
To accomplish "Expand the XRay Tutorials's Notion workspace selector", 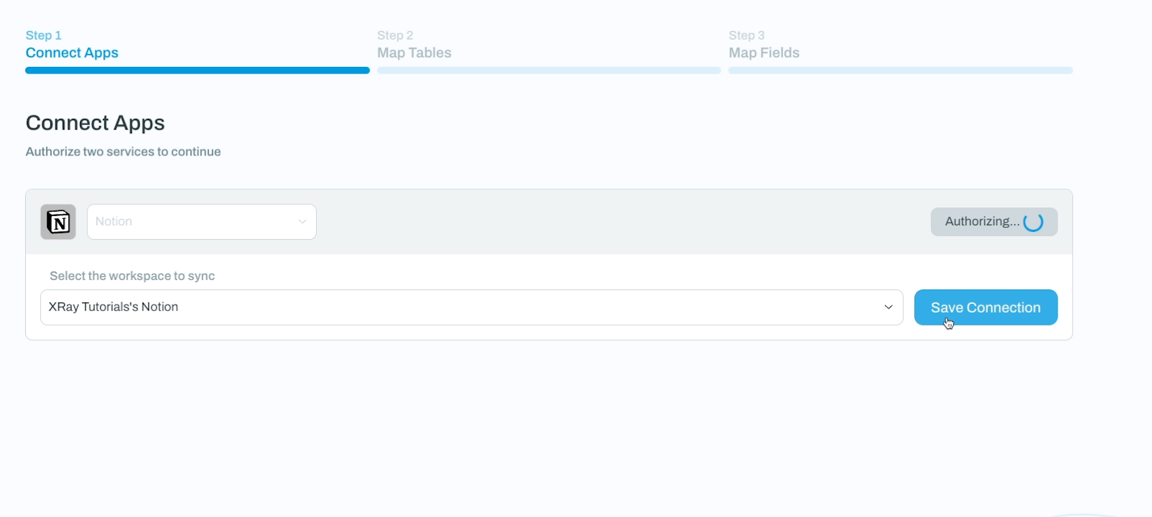I will [472, 307].
